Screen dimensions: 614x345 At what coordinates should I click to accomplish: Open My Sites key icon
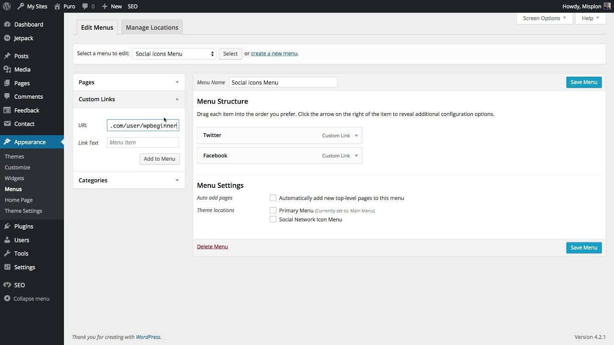[21, 6]
